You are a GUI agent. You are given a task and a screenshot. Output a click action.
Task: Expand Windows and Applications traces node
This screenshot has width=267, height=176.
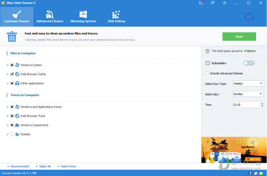(7, 107)
